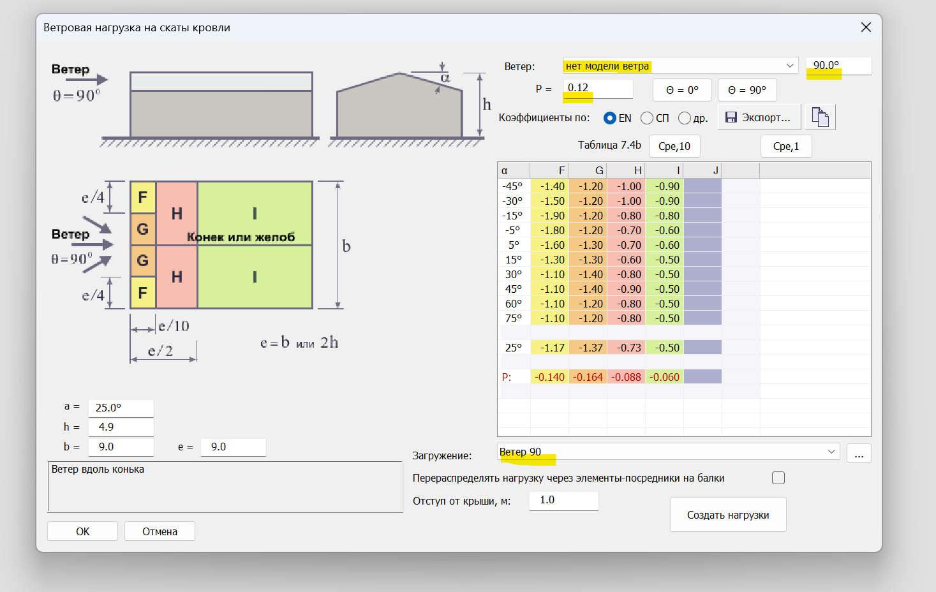Click the P pressure input field
The image size is (936, 592).
pyautogui.click(x=598, y=88)
